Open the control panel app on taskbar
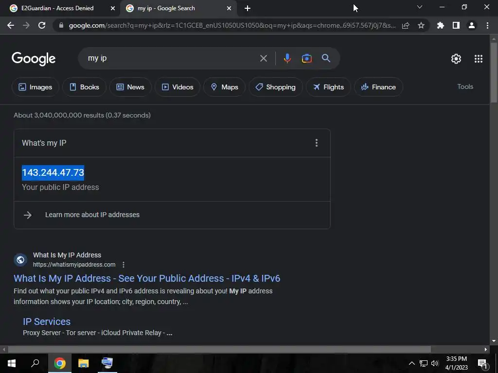Screen dimensions: 498x373 [x=107, y=363]
